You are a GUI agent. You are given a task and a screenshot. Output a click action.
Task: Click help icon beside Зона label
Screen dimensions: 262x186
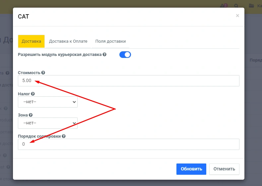pyautogui.click(x=31, y=115)
